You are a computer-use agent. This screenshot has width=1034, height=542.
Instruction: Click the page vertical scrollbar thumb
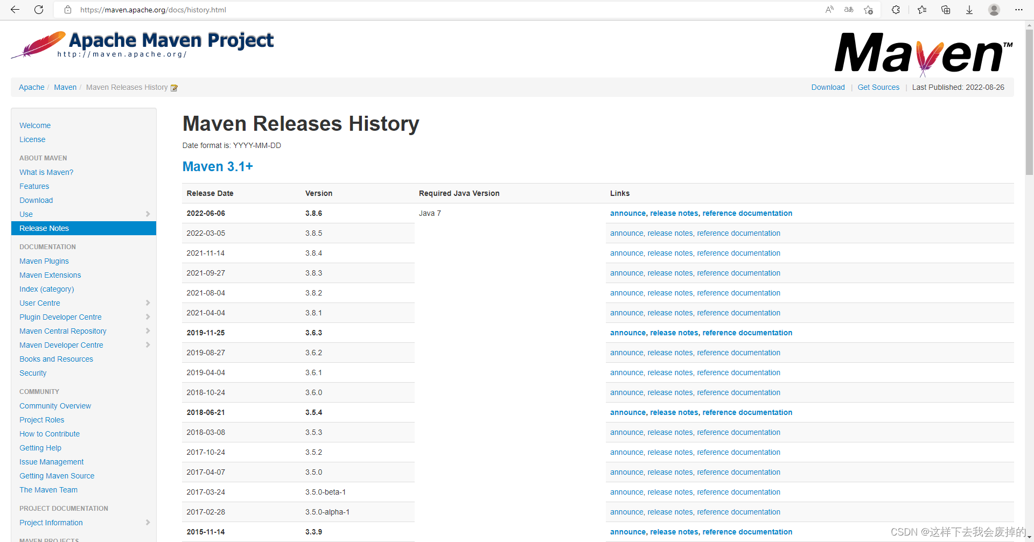tap(1029, 102)
